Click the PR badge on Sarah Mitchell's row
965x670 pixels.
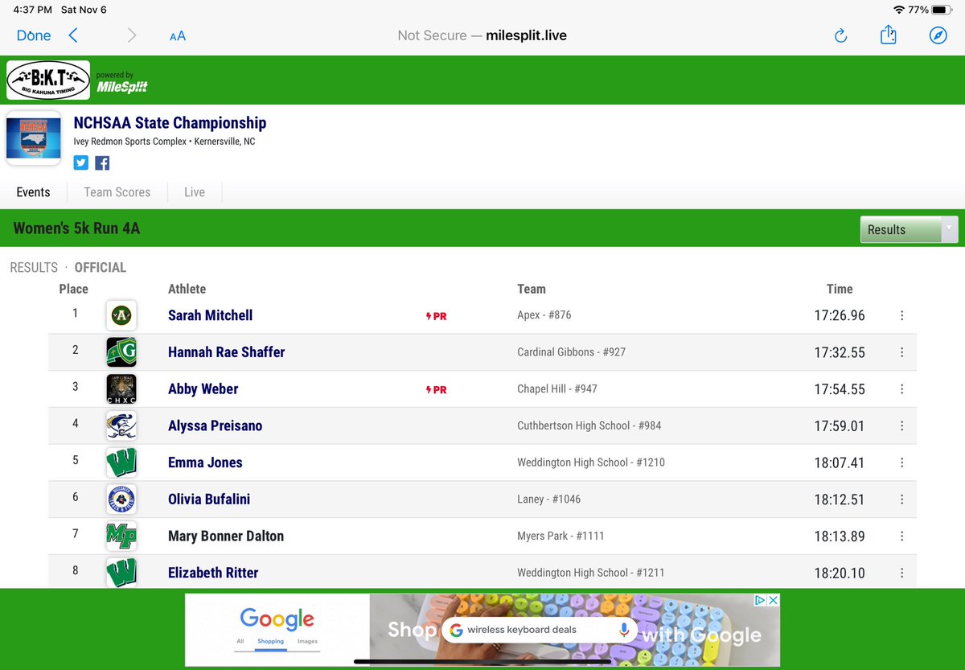coord(436,316)
